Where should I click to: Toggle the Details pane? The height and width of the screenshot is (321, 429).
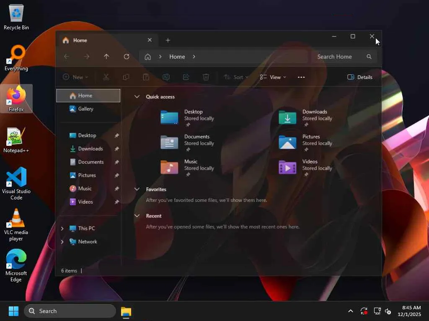point(360,77)
